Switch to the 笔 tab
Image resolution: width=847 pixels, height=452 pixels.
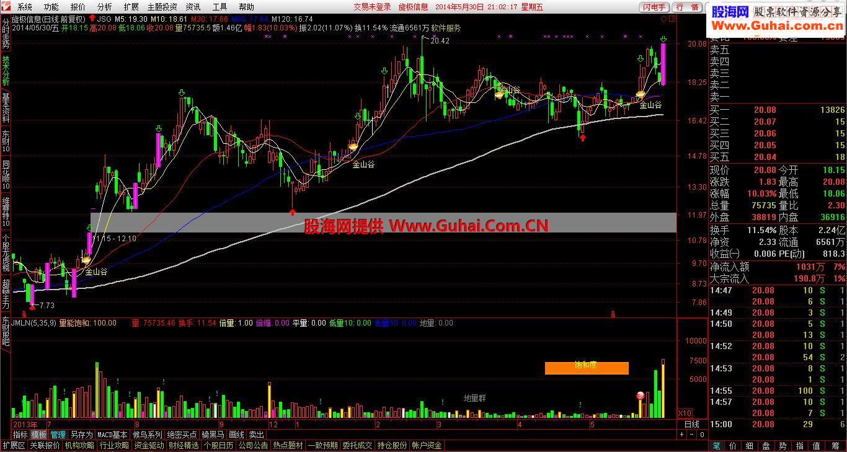pos(716,446)
